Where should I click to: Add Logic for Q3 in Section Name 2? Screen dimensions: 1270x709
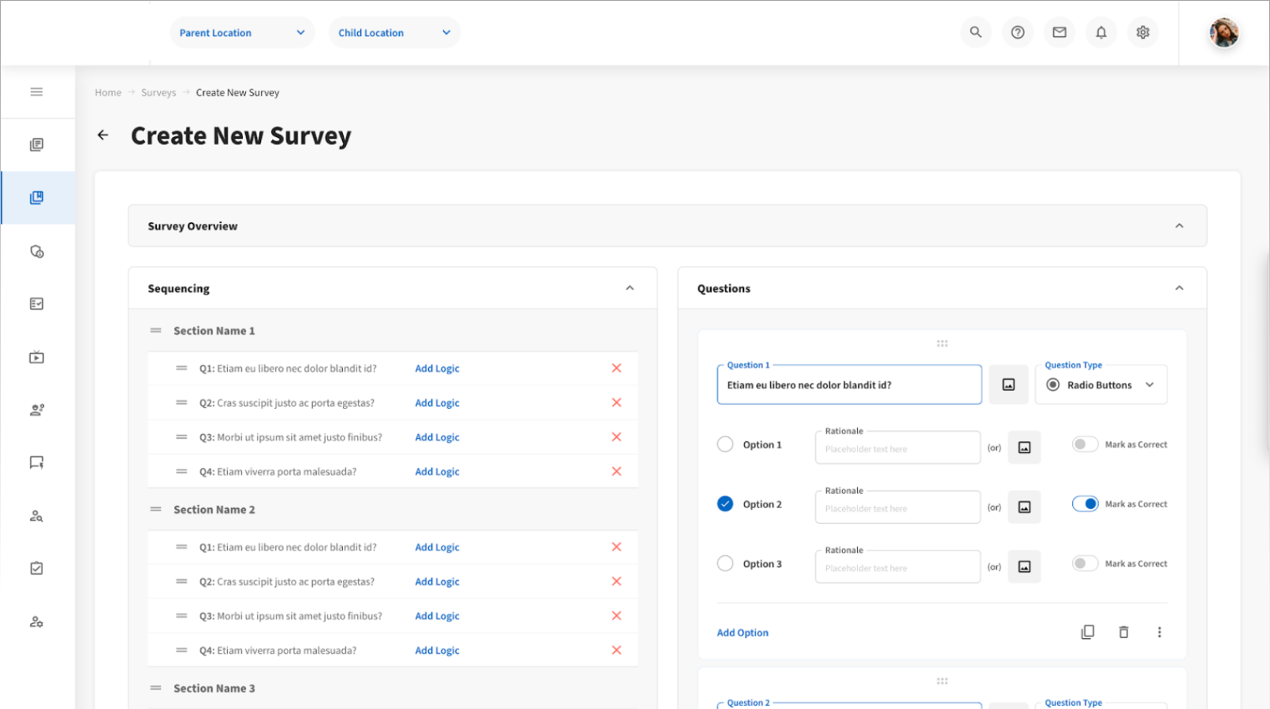(437, 616)
